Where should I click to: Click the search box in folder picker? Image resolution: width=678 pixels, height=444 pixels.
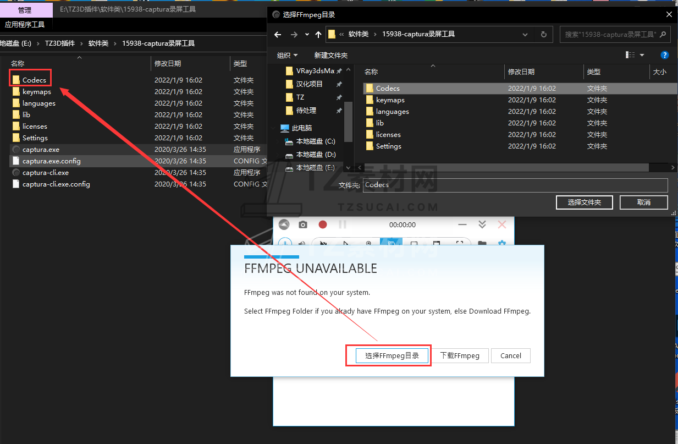[x=615, y=34]
